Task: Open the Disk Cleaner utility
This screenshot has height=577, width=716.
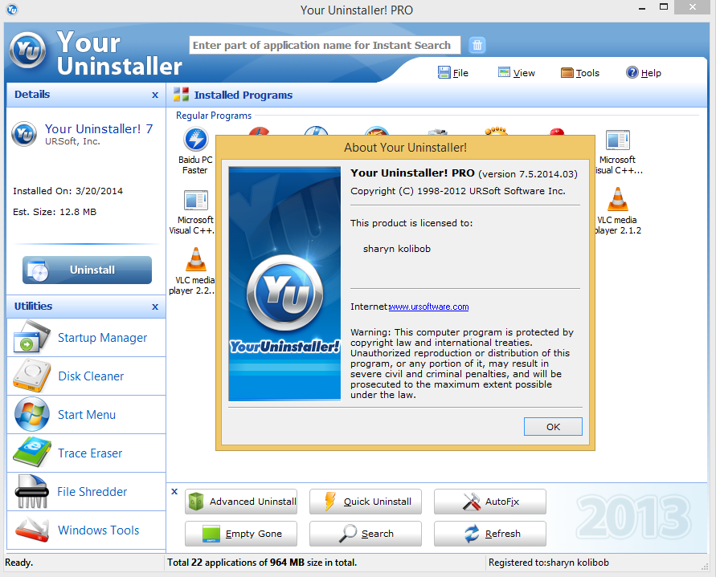Action: click(x=86, y=376)
